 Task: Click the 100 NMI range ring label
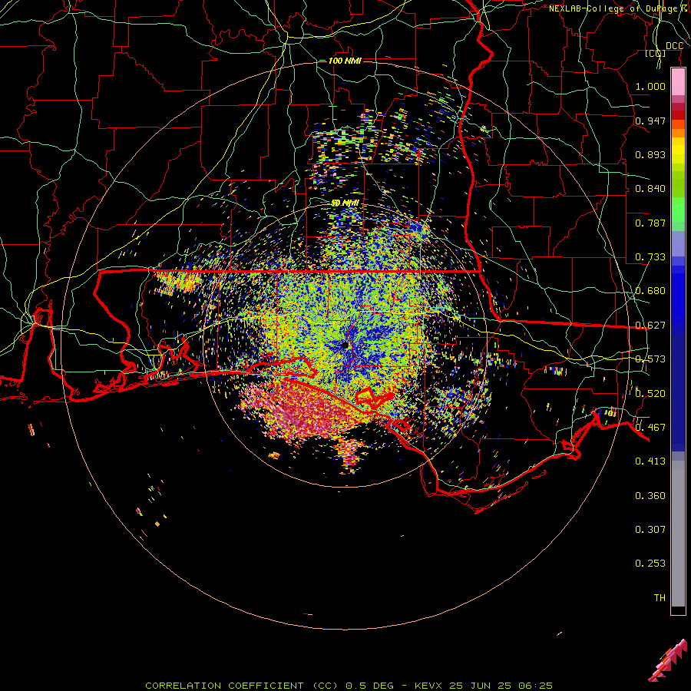(345, 61)
